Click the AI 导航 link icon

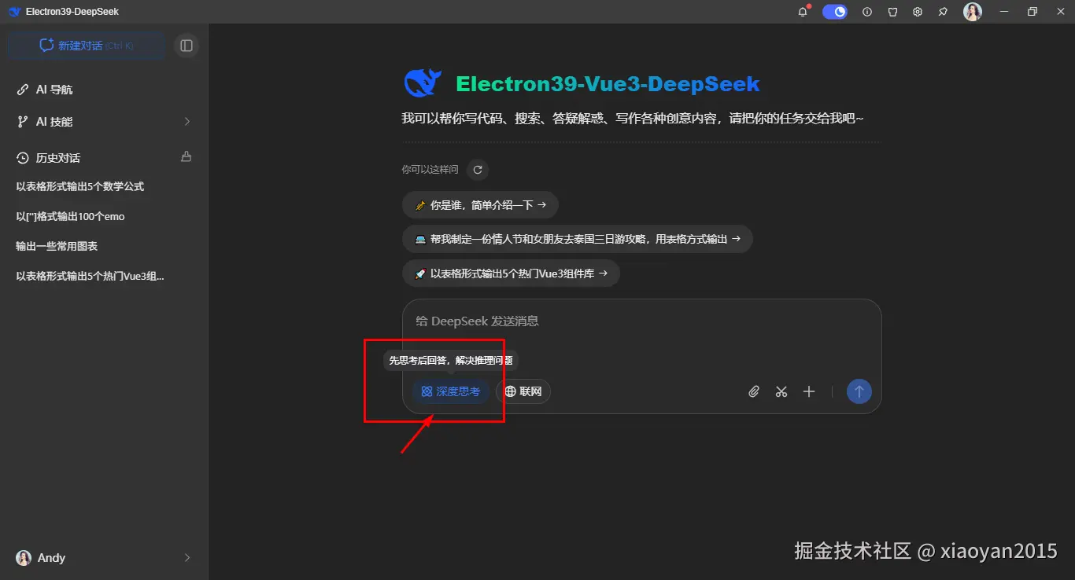23,90
